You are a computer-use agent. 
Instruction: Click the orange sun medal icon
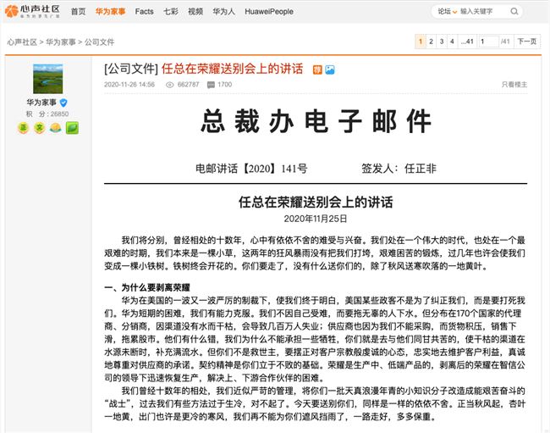pos(55,128)
